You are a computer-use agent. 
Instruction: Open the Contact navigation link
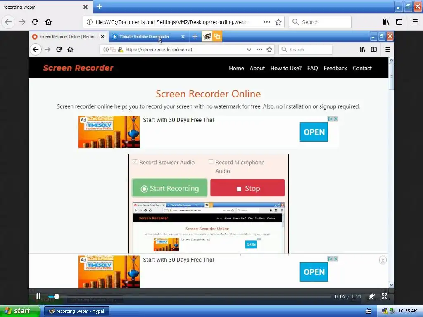tap(362, 68)
